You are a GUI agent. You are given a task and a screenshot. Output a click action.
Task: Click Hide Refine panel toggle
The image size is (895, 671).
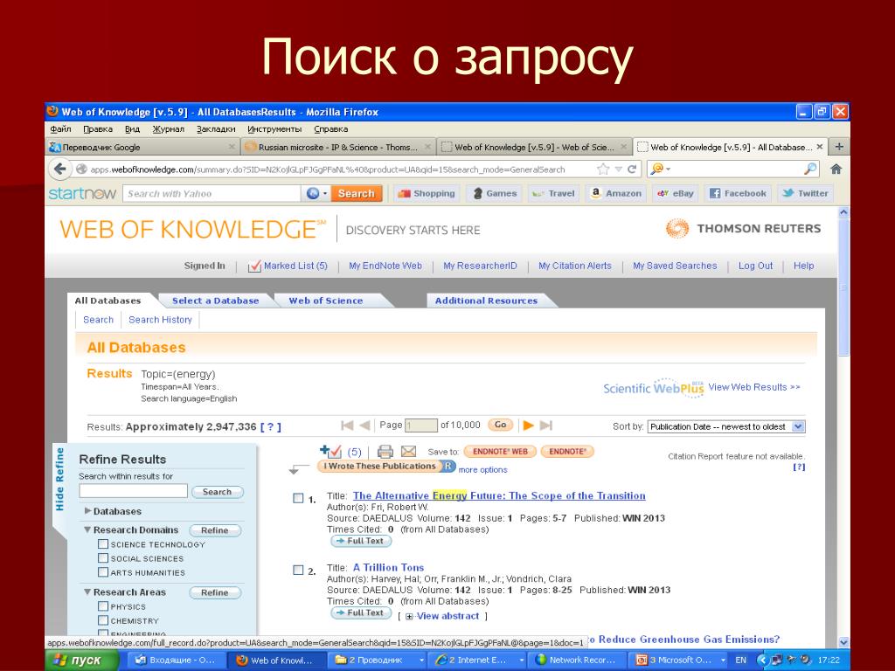(x=59, y=480)
